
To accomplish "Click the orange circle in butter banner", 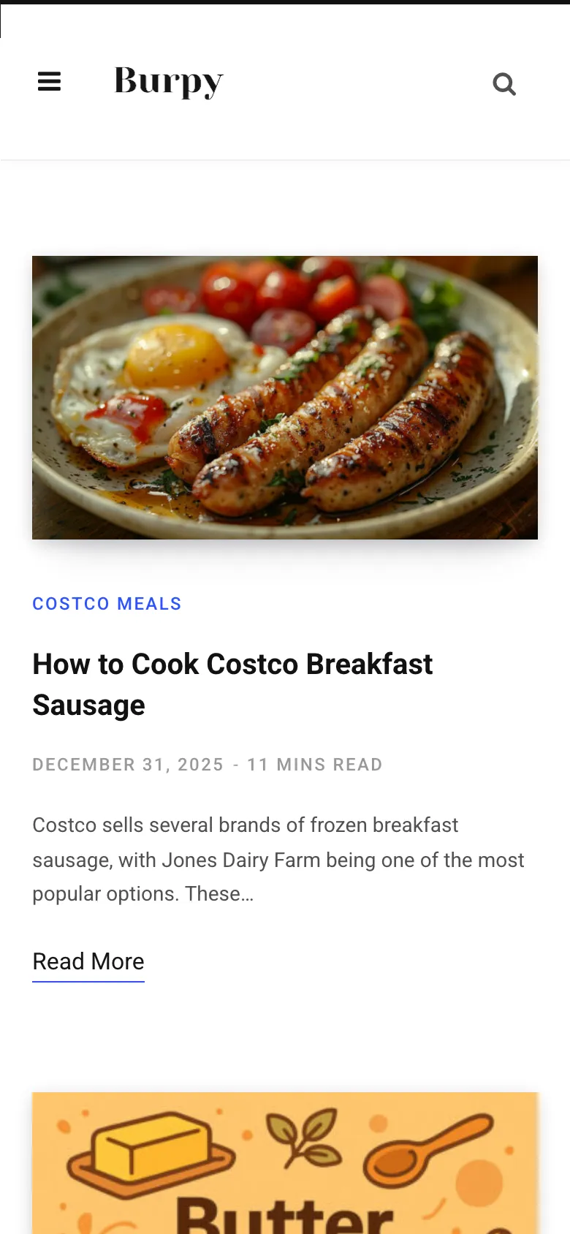I will point(479,1183).
